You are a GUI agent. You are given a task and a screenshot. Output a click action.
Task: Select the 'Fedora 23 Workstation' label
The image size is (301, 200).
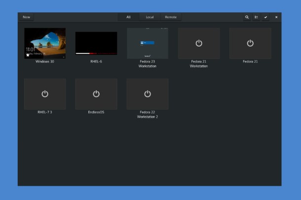coord(148,64)
